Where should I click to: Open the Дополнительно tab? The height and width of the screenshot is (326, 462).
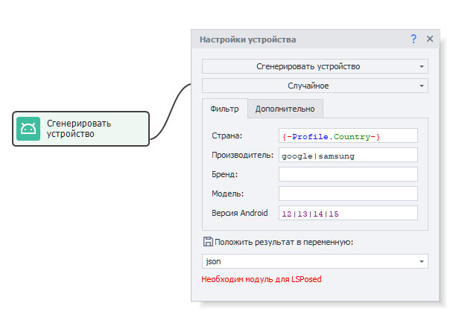tap(285, 109)
